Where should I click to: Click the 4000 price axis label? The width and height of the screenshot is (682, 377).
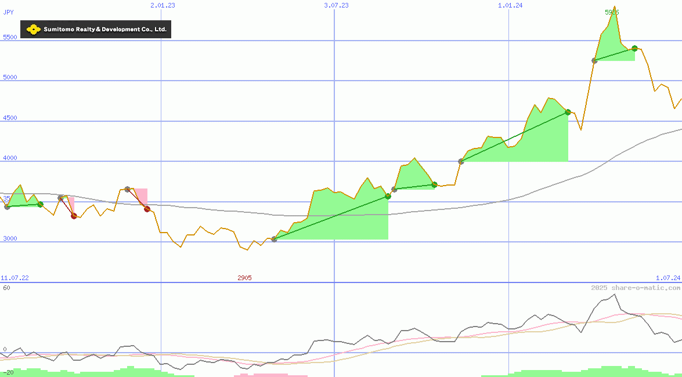(x=10, y=158)
